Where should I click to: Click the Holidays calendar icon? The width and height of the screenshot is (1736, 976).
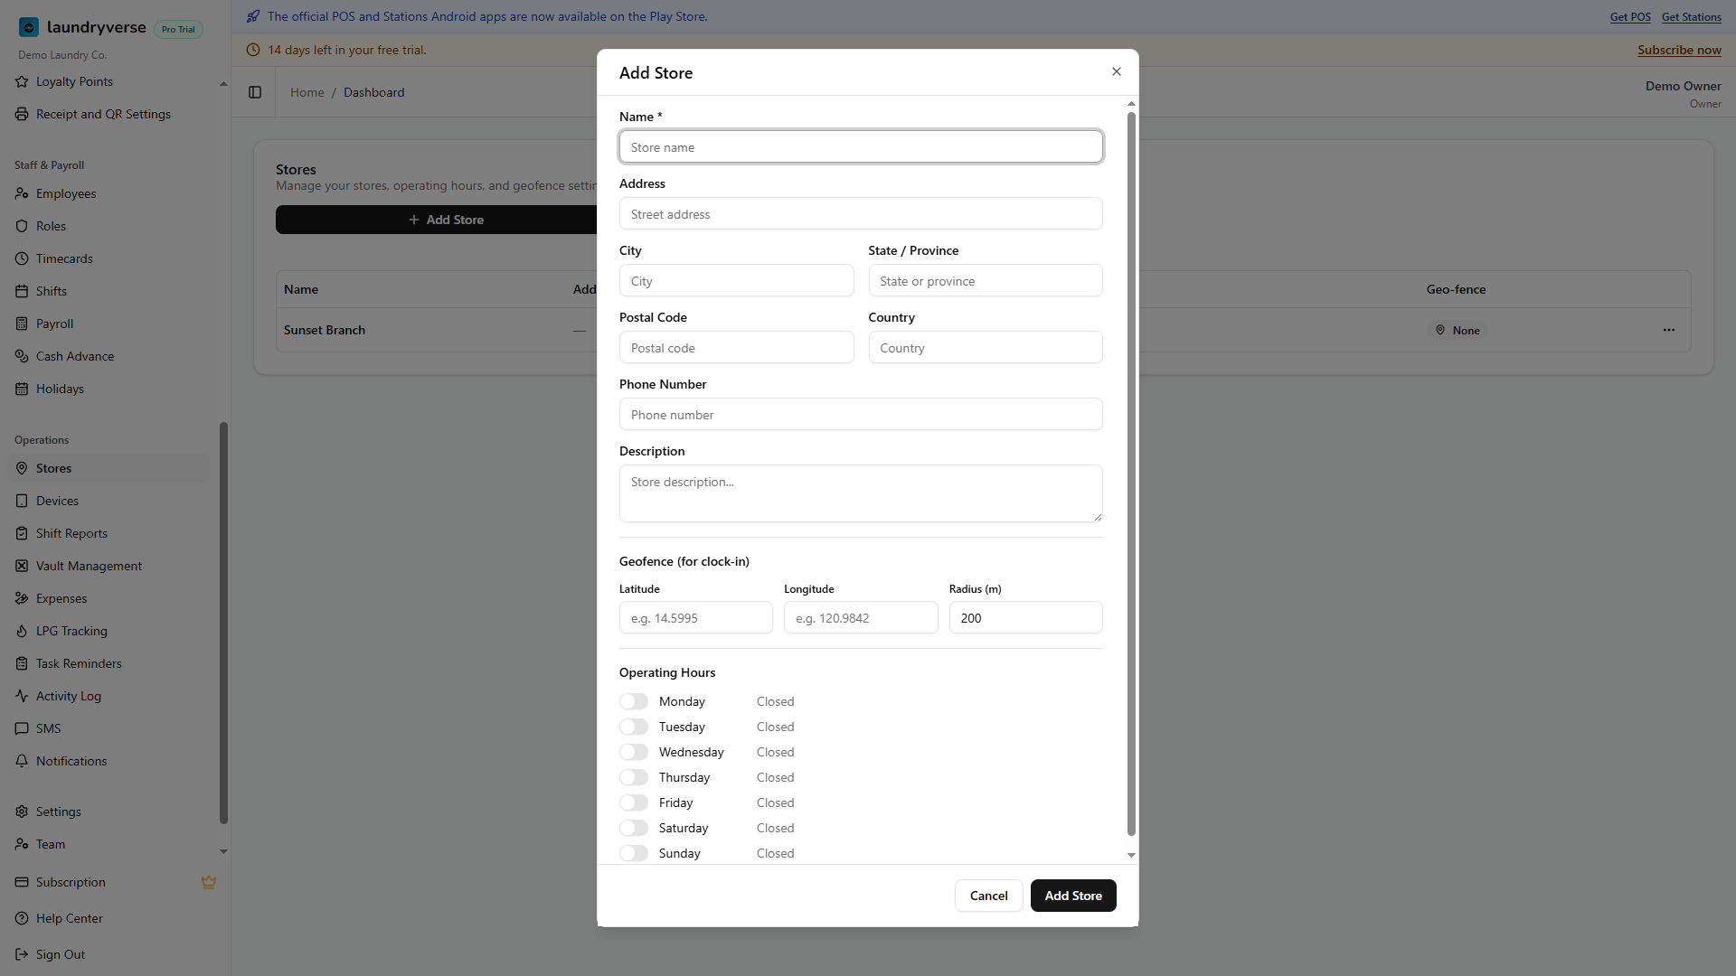tap(22, 389)
